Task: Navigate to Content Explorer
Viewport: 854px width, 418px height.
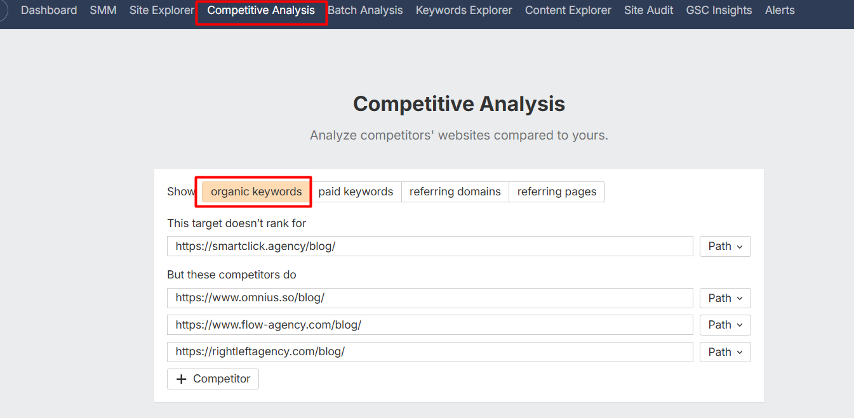Action: (568, 10)
